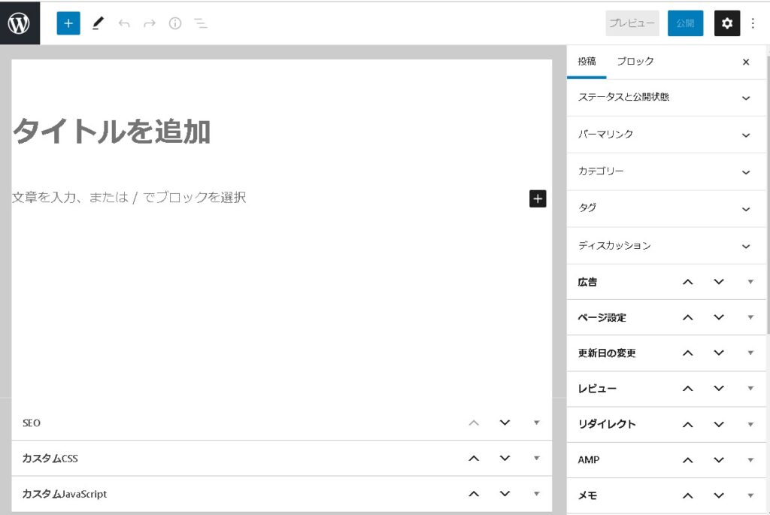This screenshot has height=515, width=770.
Task: Select the pencil edit tool
Action: (x=97, y=23)
